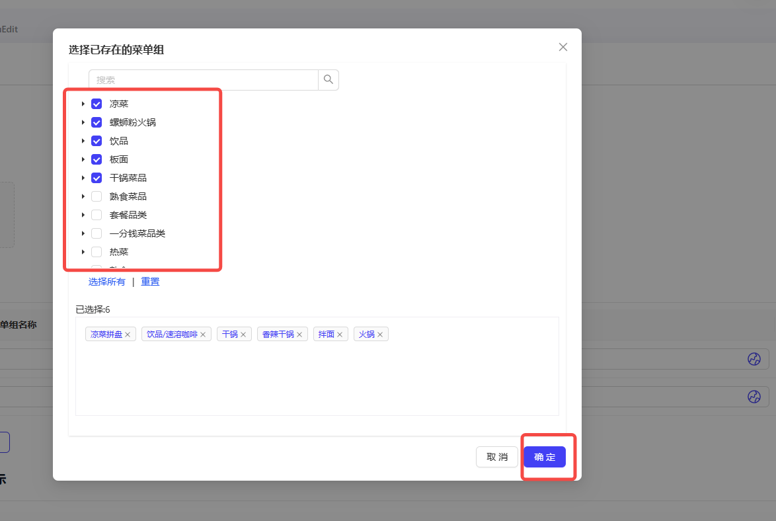Screen dimensions: 776x521
Task: Select the 一分钱菜品类 tree label
Action: click(137, 233)
